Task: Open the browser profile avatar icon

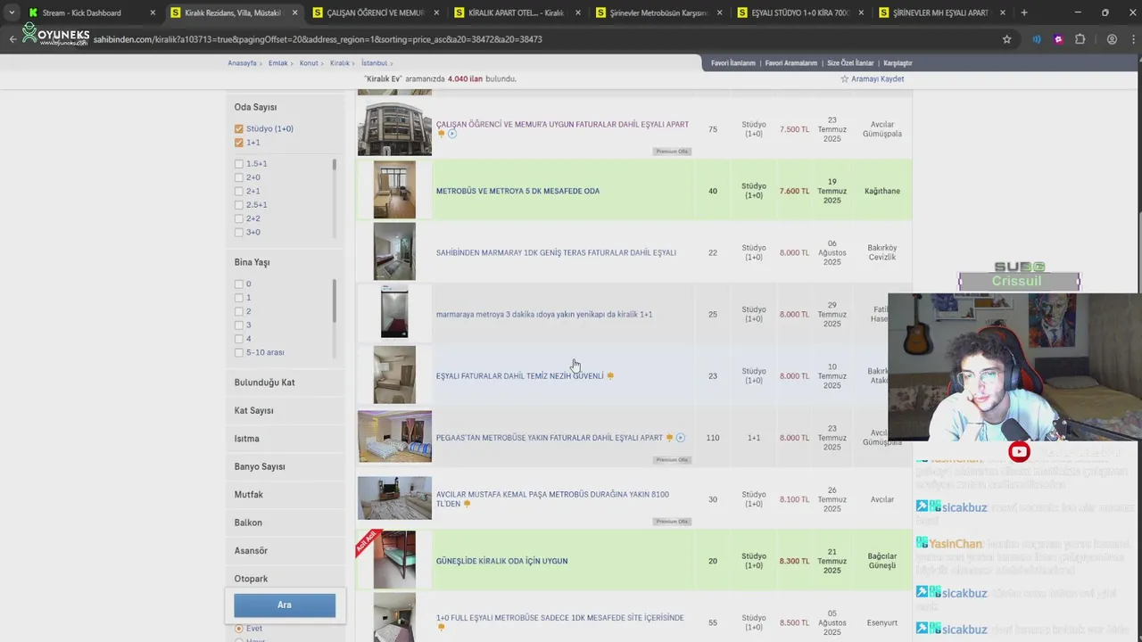Action: pos(1112,39)
